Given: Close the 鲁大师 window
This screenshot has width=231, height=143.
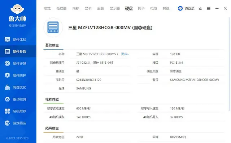Looking at the screenshot, I should point(225,8).
